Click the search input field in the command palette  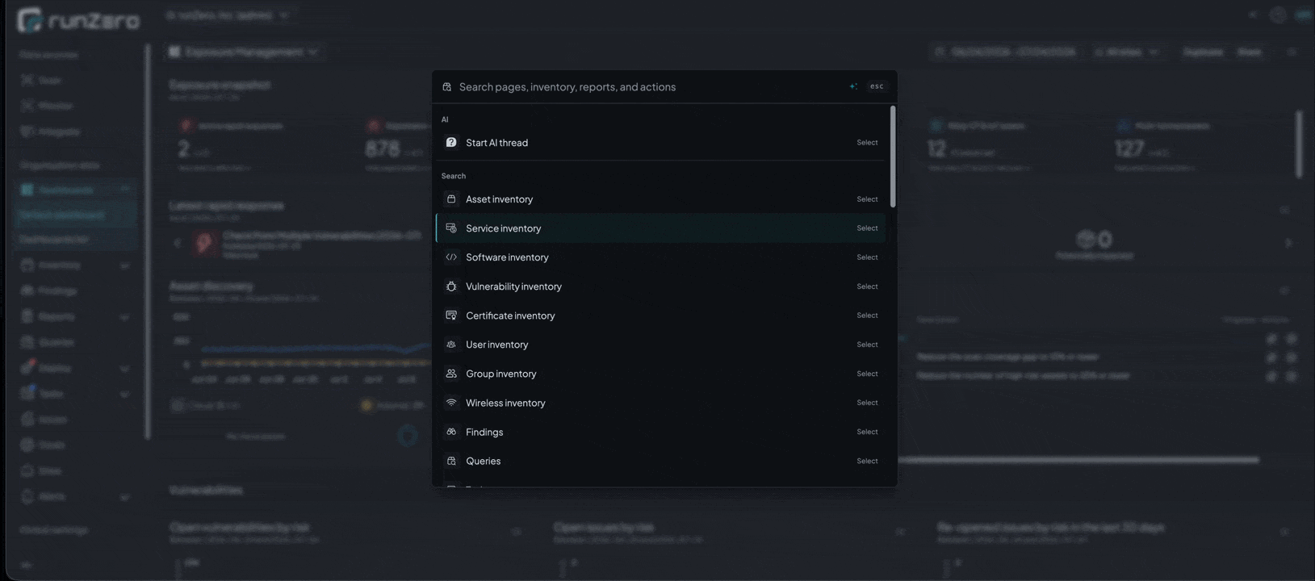[650, 86]
